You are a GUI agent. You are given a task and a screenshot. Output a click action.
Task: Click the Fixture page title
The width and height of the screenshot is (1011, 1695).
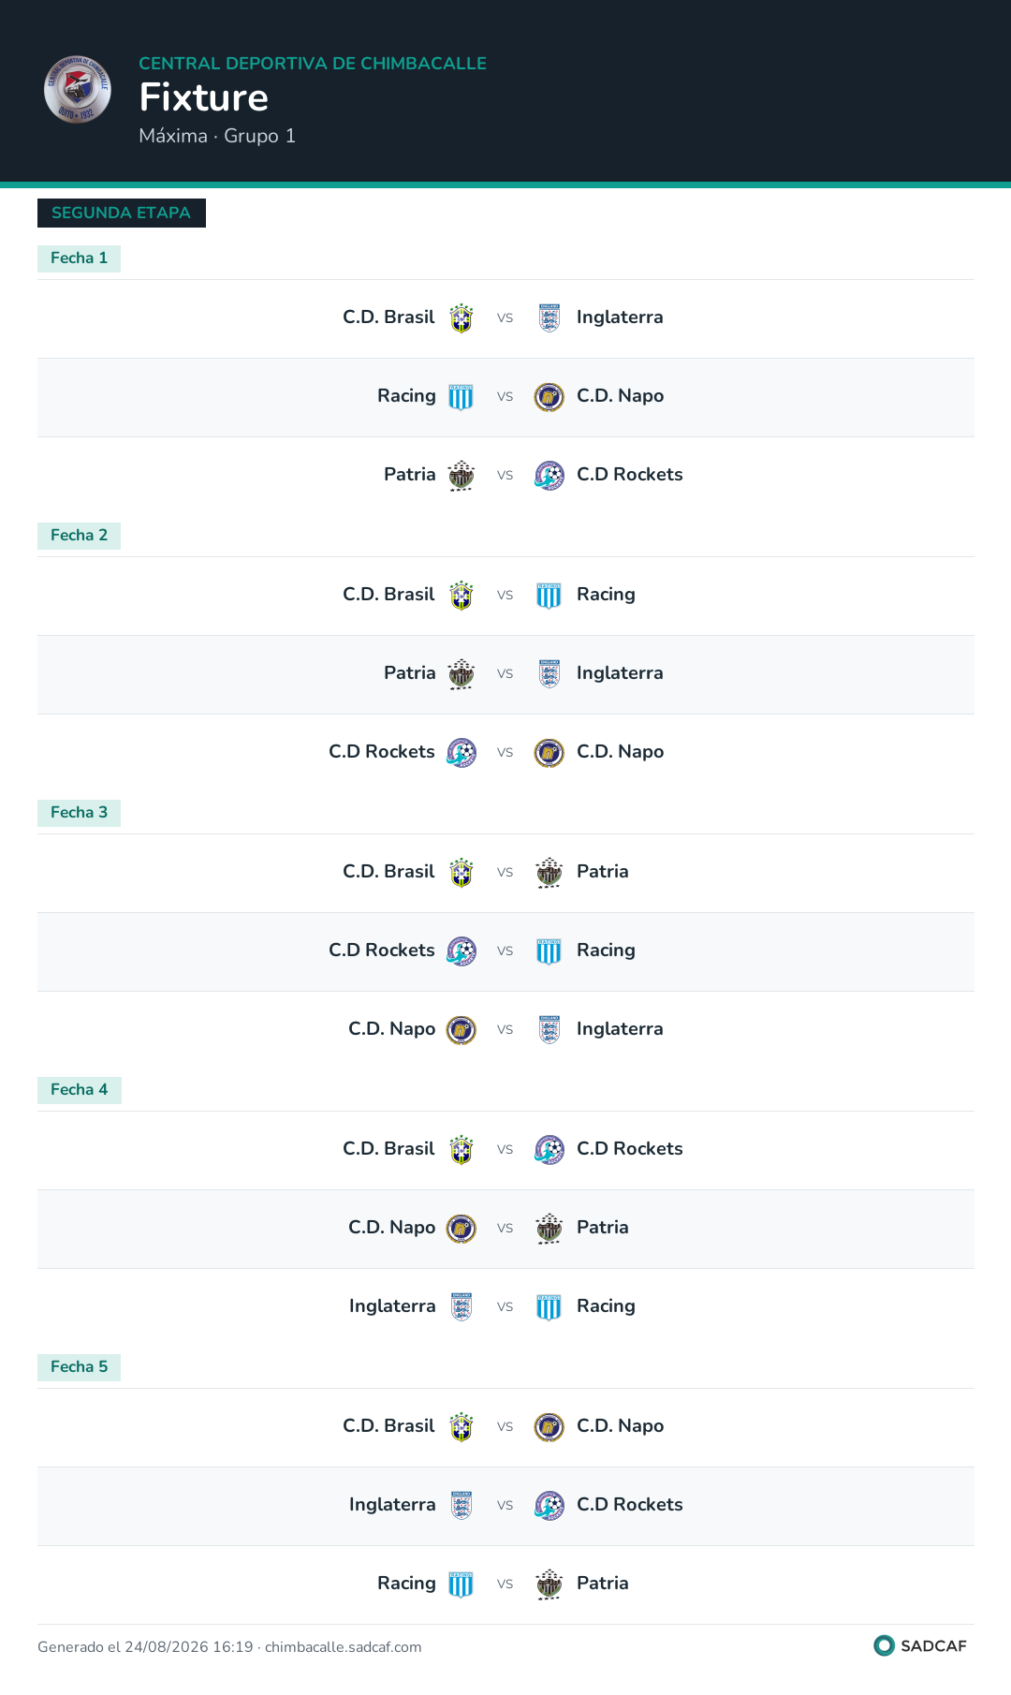pyautogui.click(x=204, y=97)
